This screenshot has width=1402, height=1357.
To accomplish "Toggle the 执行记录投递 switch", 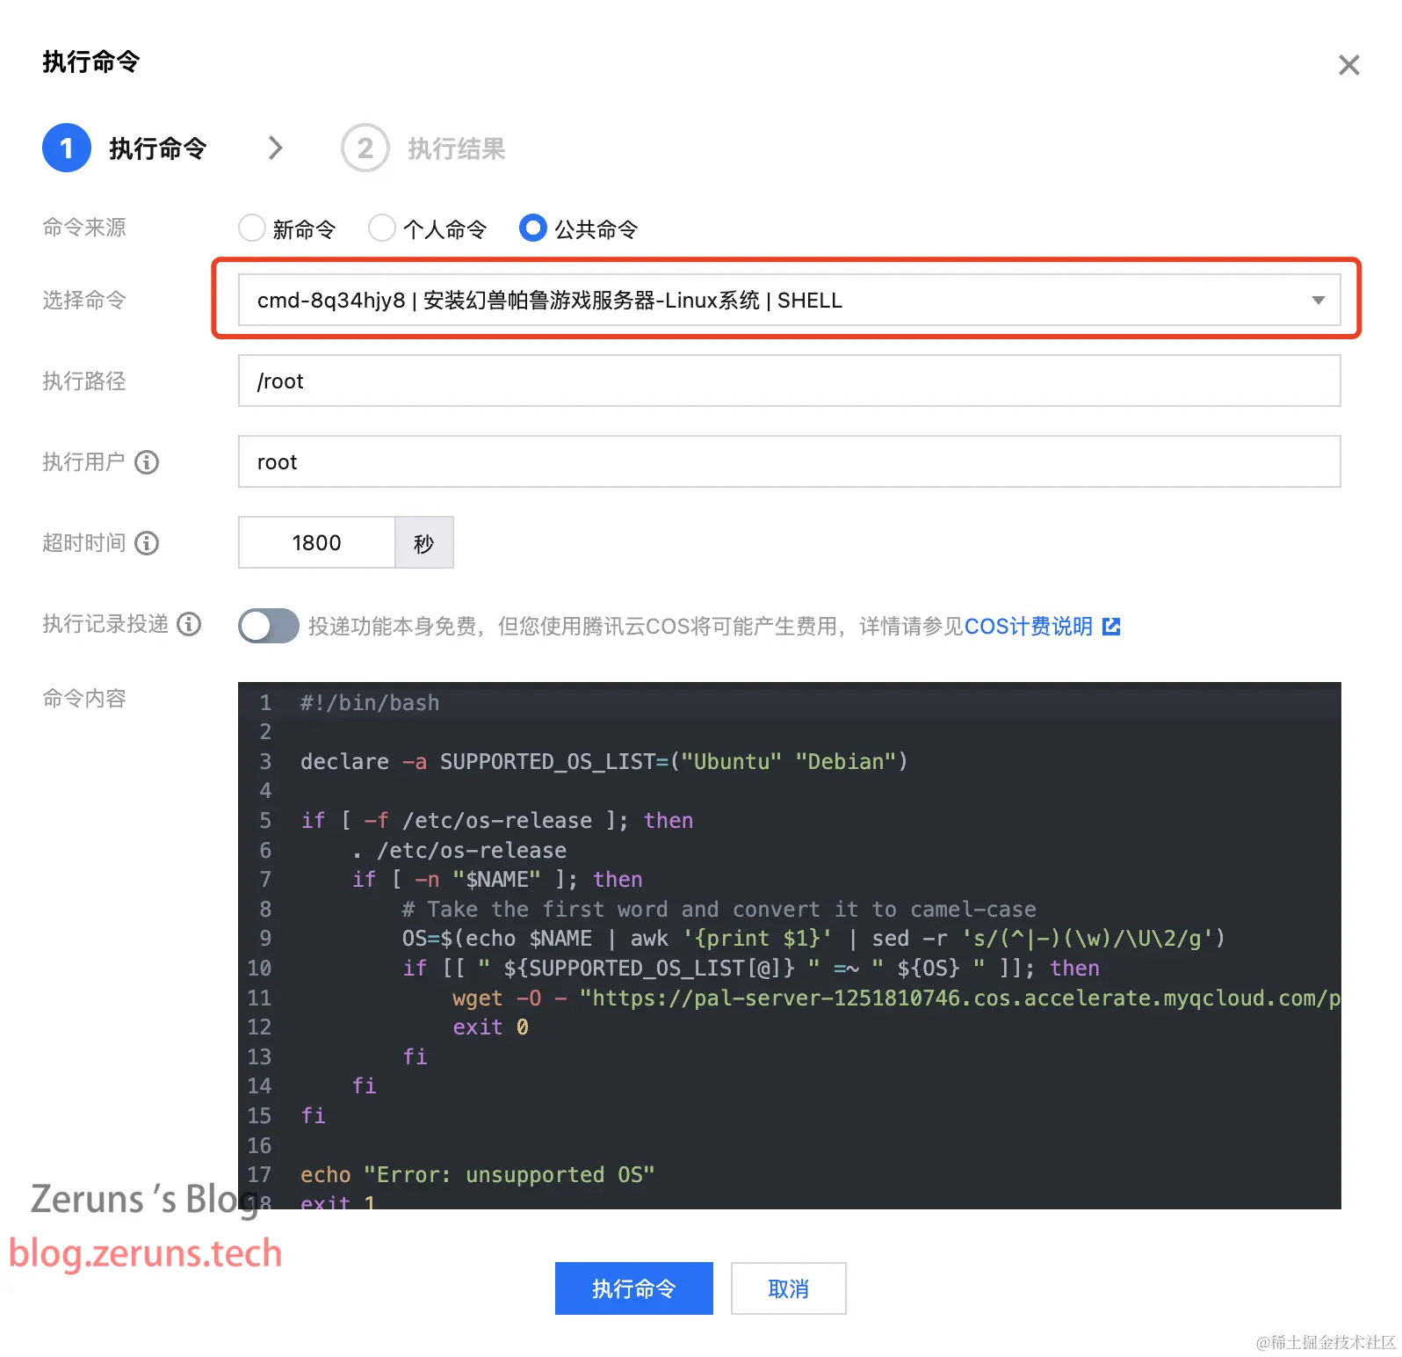I will (269, 626).
